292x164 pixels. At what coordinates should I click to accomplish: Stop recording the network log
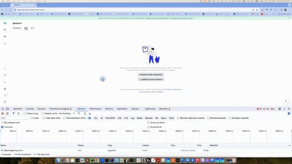click(x=2, y=113)
